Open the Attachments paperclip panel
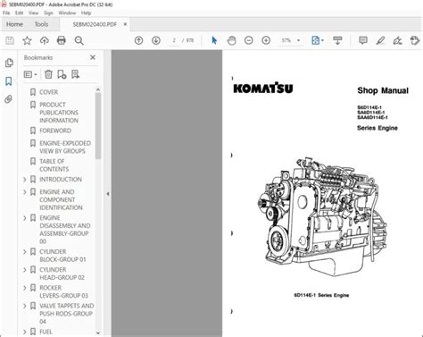 (9, 99)
